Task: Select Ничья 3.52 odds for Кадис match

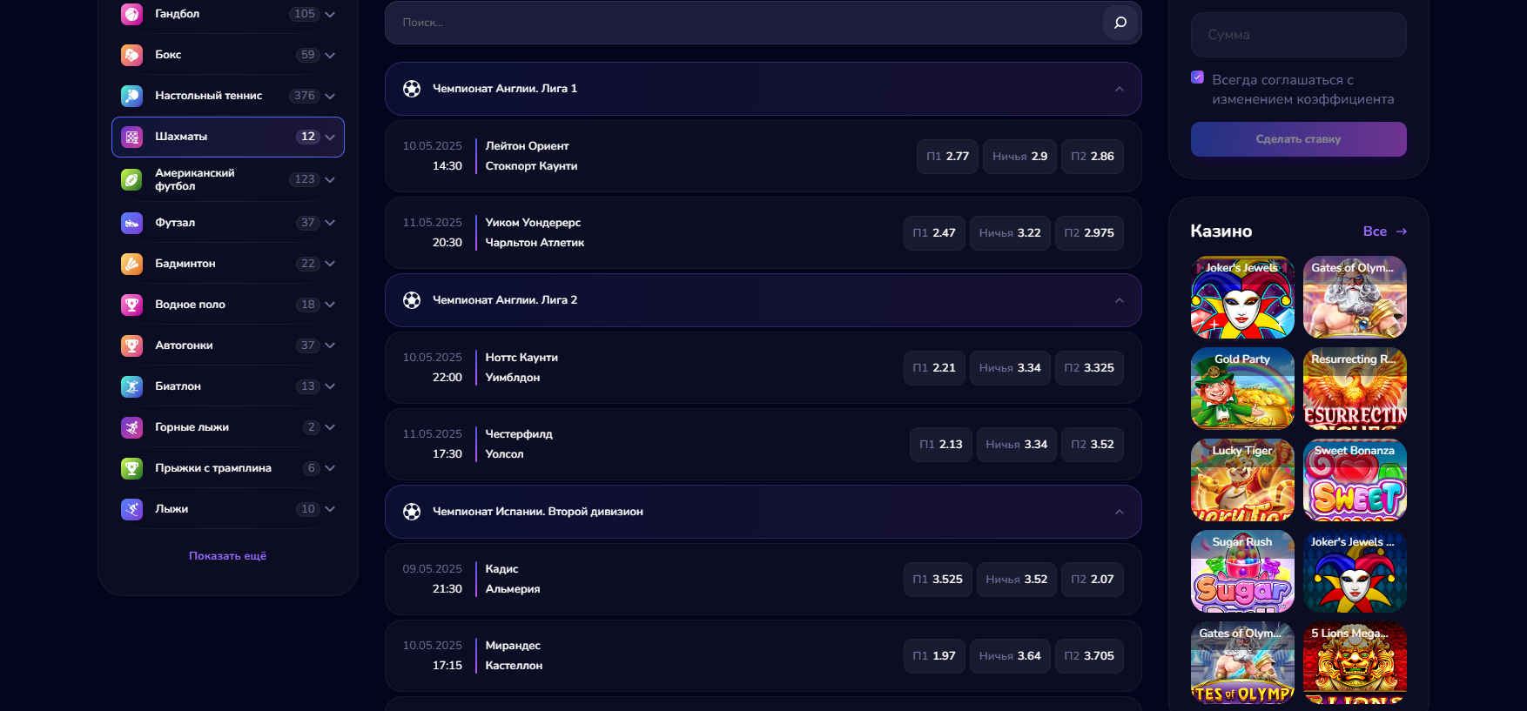Action: 1016,580
